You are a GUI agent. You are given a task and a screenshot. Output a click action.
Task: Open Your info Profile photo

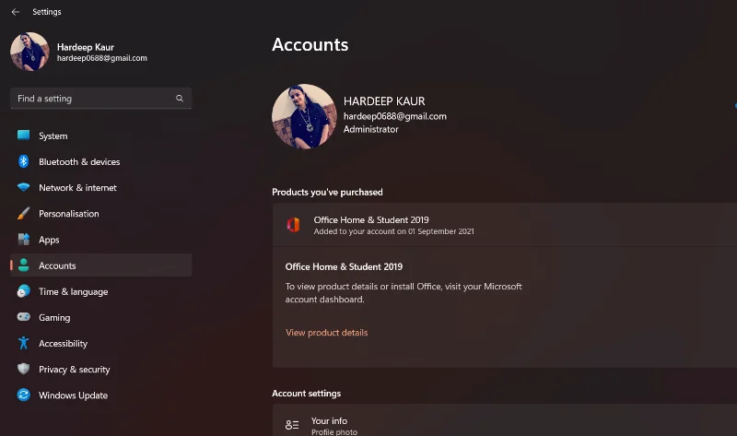504,420
